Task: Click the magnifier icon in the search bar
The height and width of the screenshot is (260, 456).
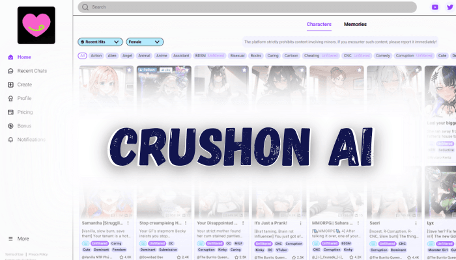Action: (x=85, y=7)
